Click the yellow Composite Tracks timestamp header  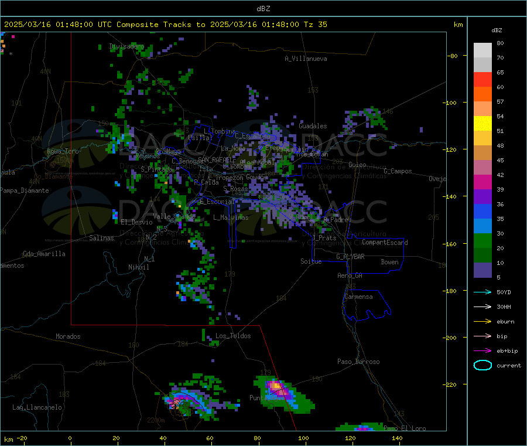click(166, 25)
